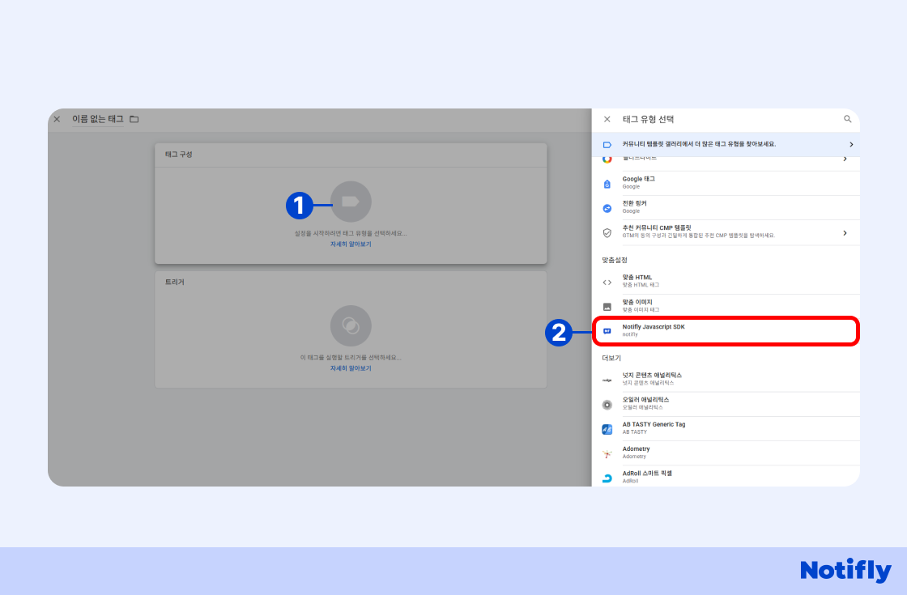This screenshot has width=907, height=595.
Task: Expand the partially hidden top row chevron
Action: pos(845,159)
